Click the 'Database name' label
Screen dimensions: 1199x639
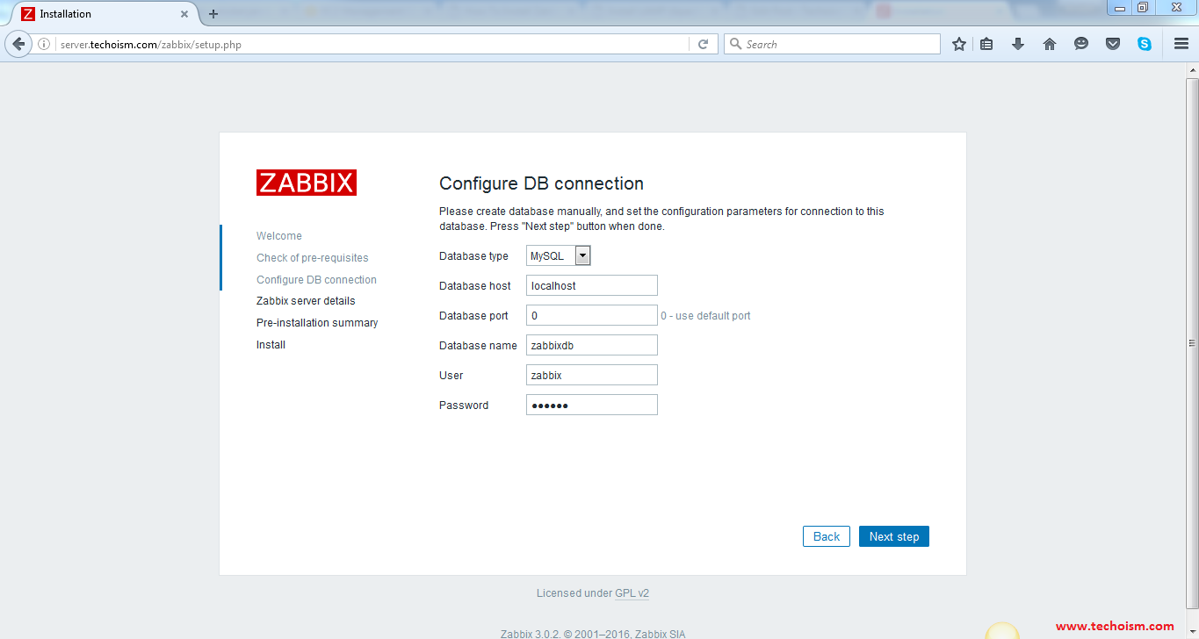478,346
